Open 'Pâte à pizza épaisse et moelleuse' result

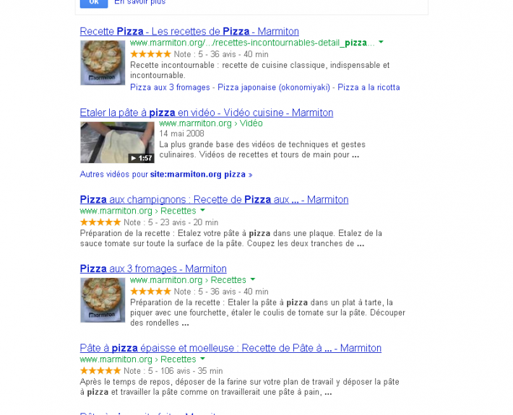[x=230, y=349]
